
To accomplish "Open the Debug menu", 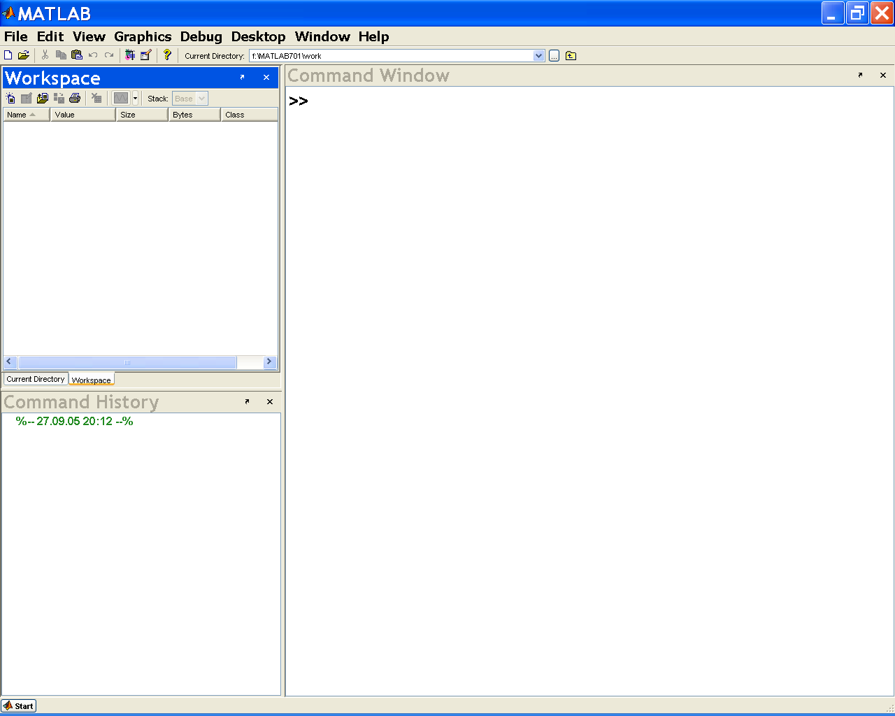I will 201,37.
